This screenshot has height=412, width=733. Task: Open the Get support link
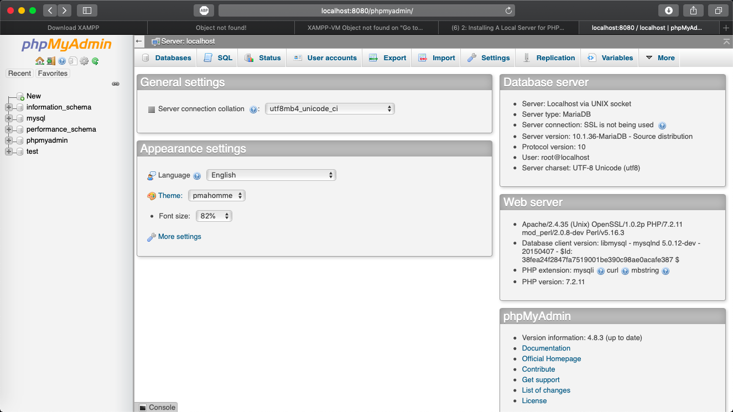pyautogui.click(x=540, y=380)
